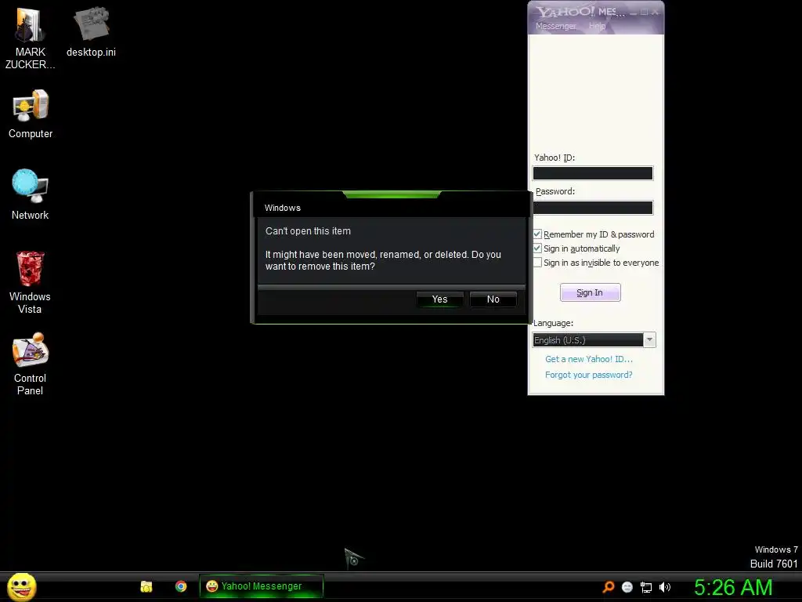Image resolution: width=802 pixels, height=602 pixels.
Task: Maximize the Yahoo Messenger window
Action: click(645, 12)
